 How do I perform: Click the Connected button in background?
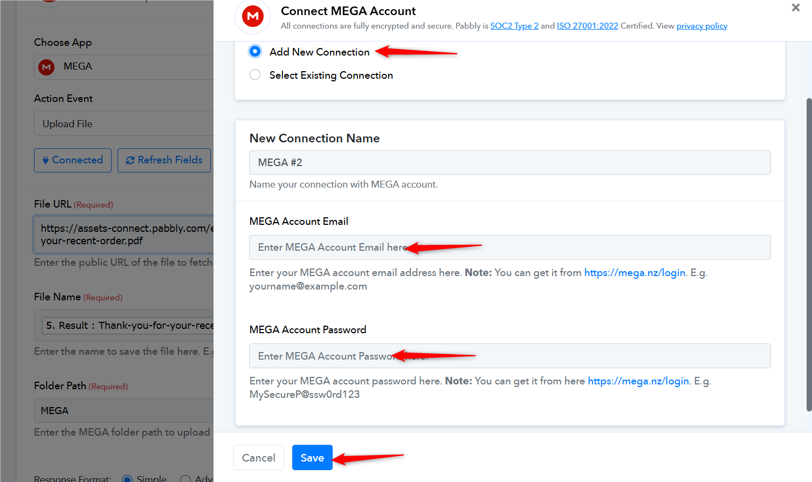coord(73,160)
